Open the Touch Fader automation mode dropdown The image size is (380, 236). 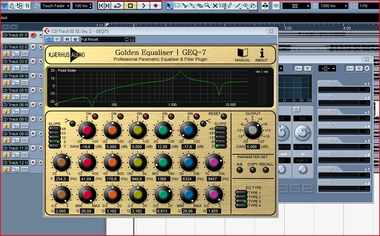click(55, 6)
